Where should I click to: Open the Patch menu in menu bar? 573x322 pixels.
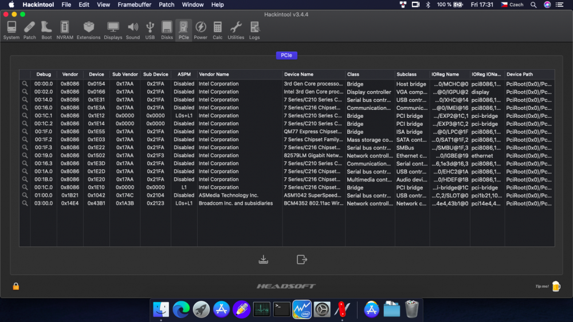pos(166,5)
